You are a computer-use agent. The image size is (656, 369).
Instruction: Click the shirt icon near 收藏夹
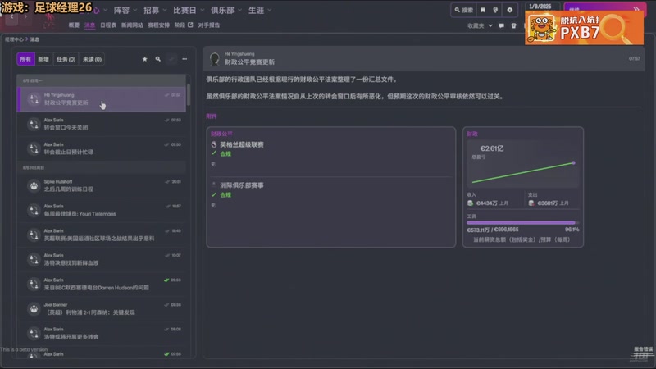(x=514, y=25)
